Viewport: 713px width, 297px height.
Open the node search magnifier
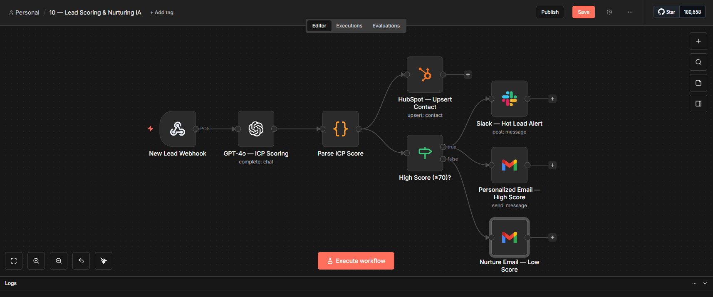tap(698, 62)
